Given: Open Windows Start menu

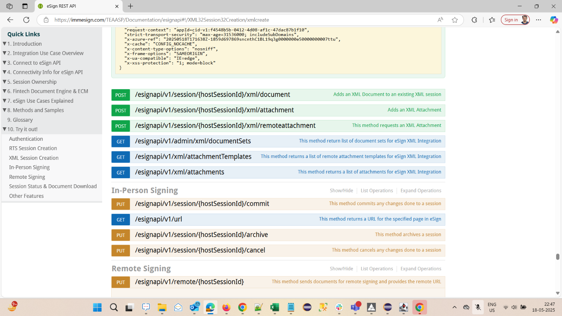Looking at the screenshot, I should [97, 308].
